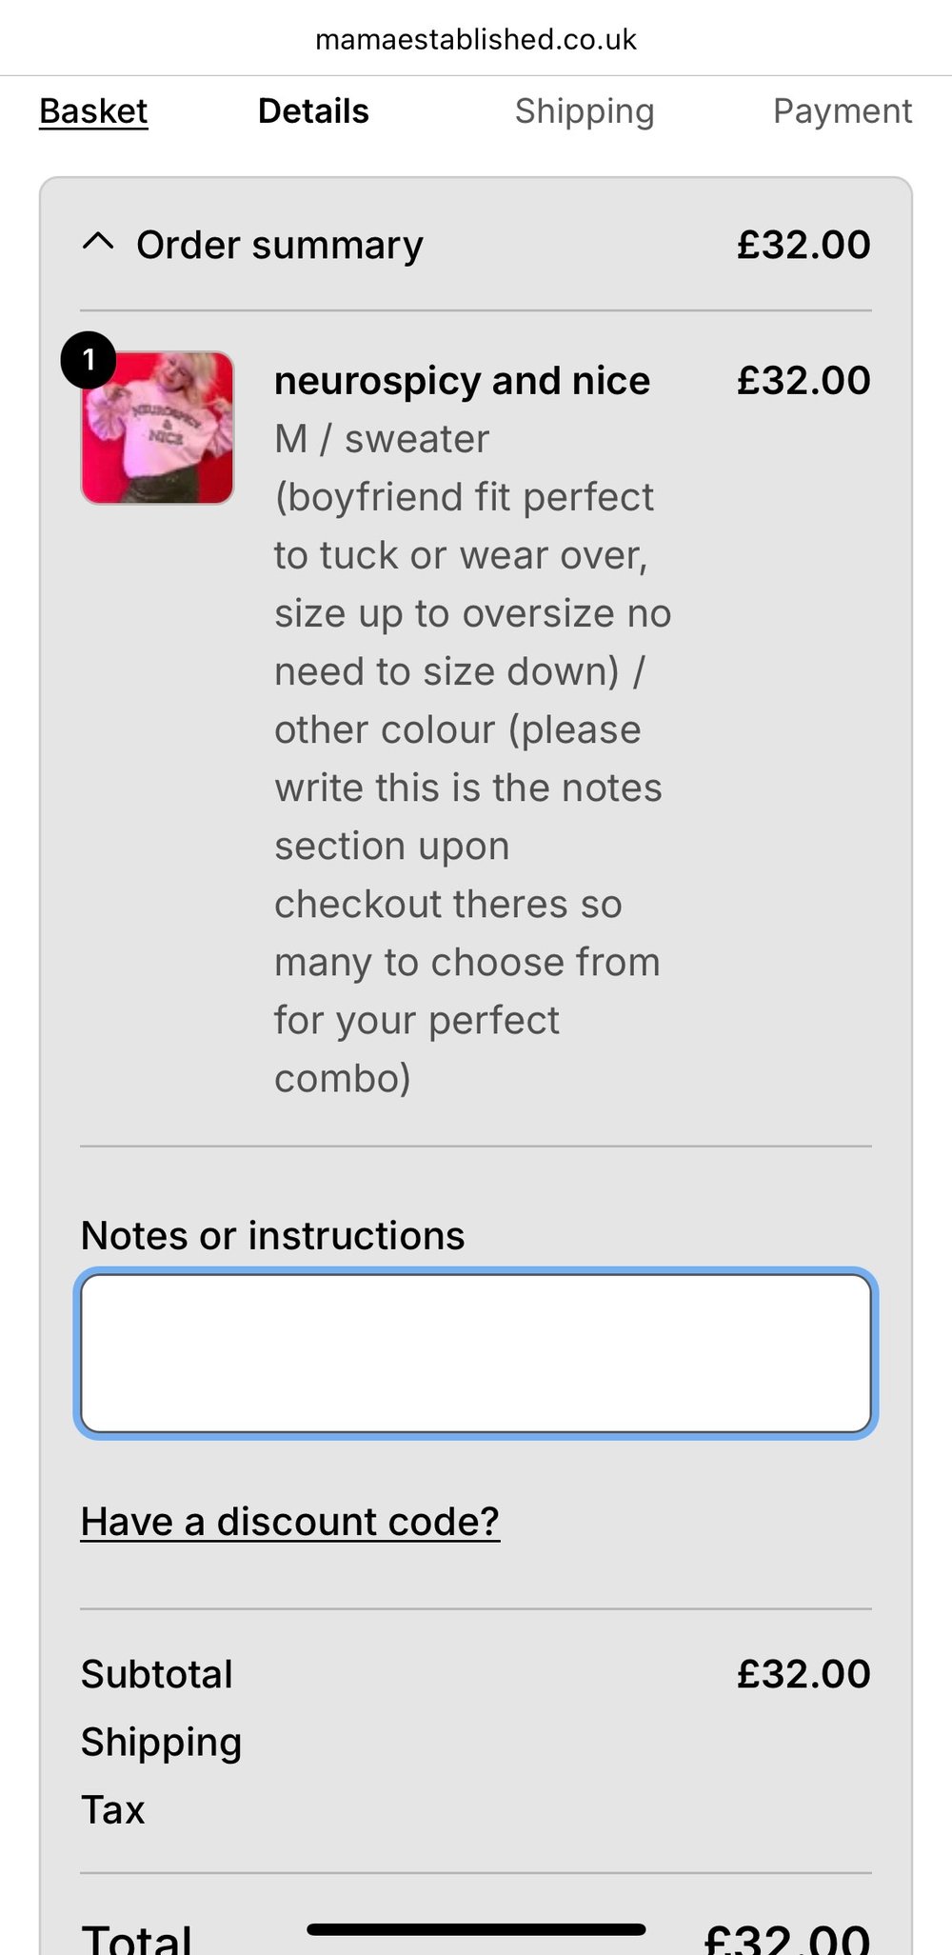This screenshot has width=952, height=1955.
Task: Tap the quantity badge showing 1
Action: (89, 360)
